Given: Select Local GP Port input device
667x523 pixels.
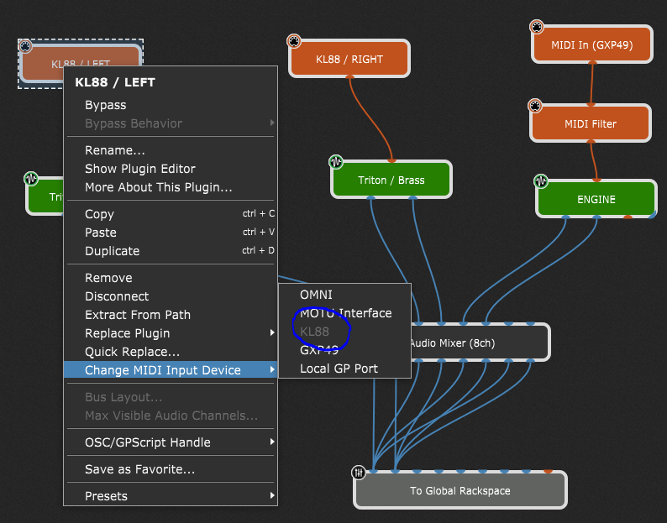Looking at the screenshot, I should click(339, 369).
